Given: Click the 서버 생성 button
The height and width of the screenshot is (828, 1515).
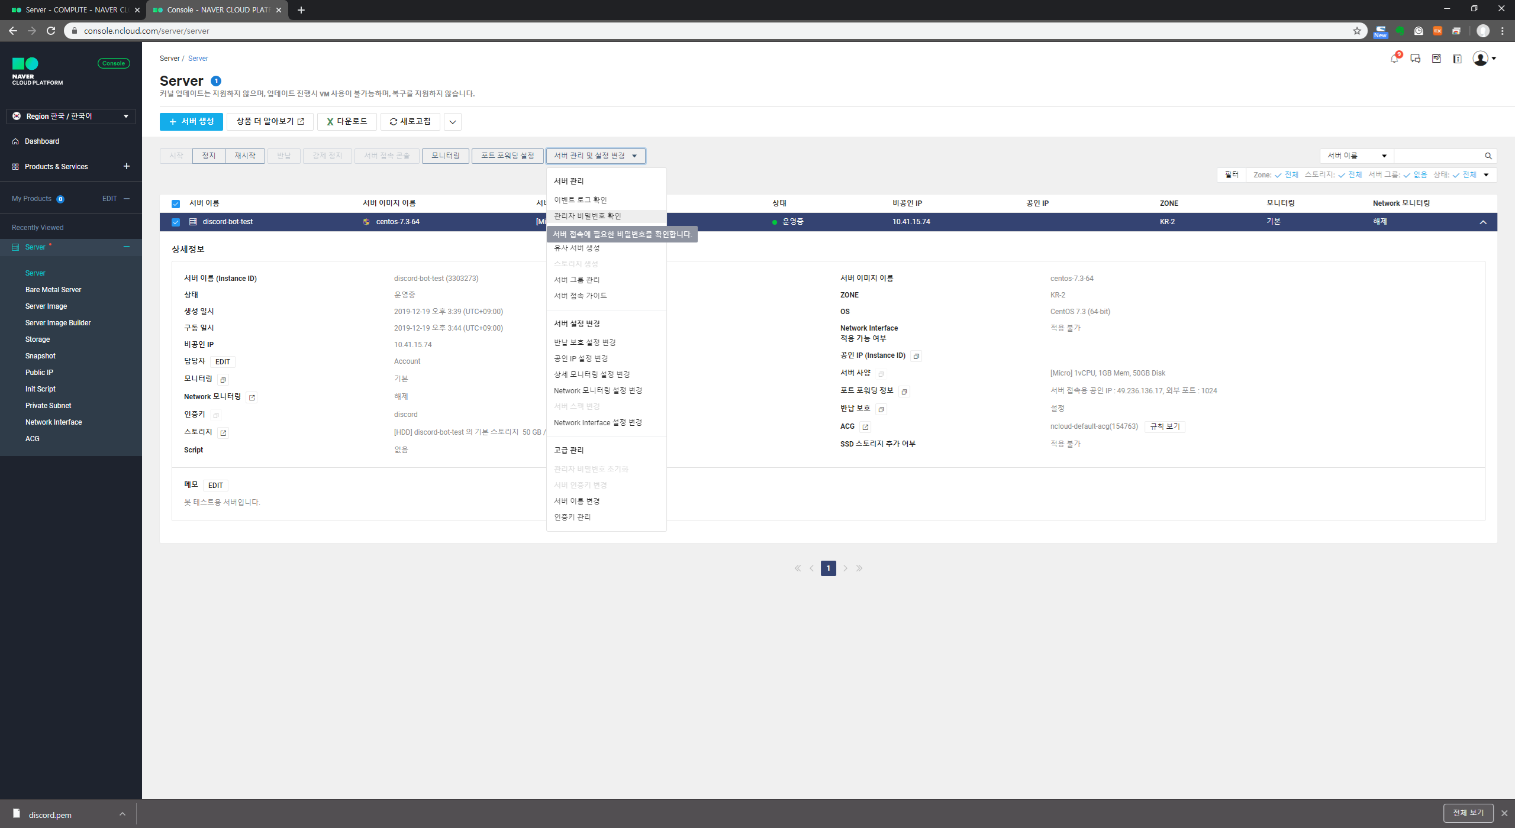Looking at the screenshot, I should click(191, 121).
